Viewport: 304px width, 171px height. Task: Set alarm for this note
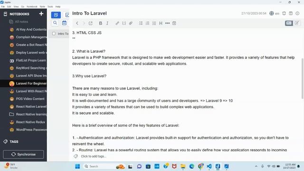tap(284, 13)
